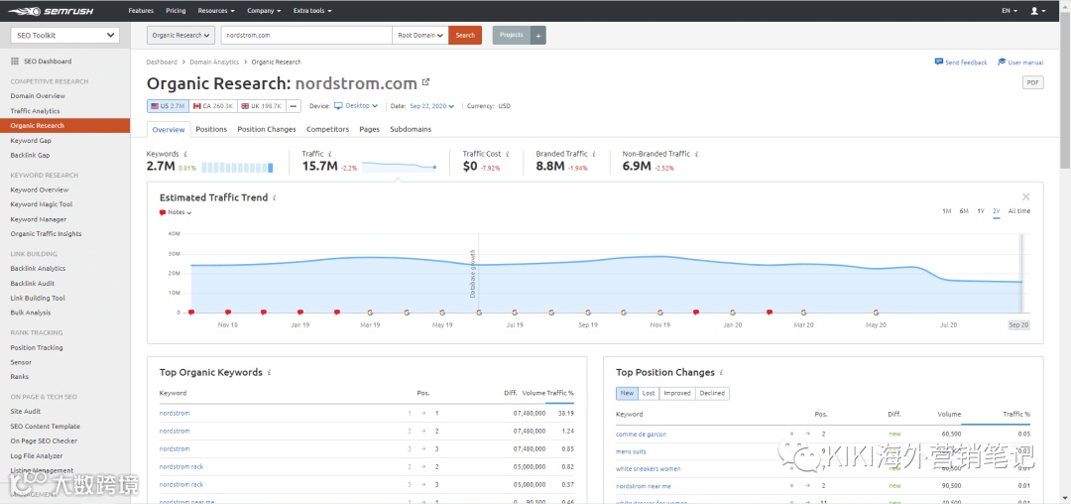Close the Estimated Traffic Trend panel

[x=1025, y=196]
